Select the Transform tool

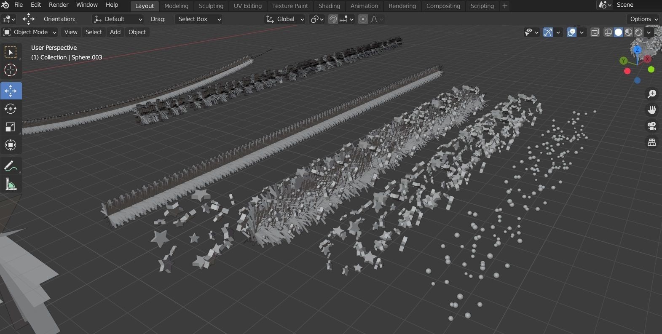point(11,145)
